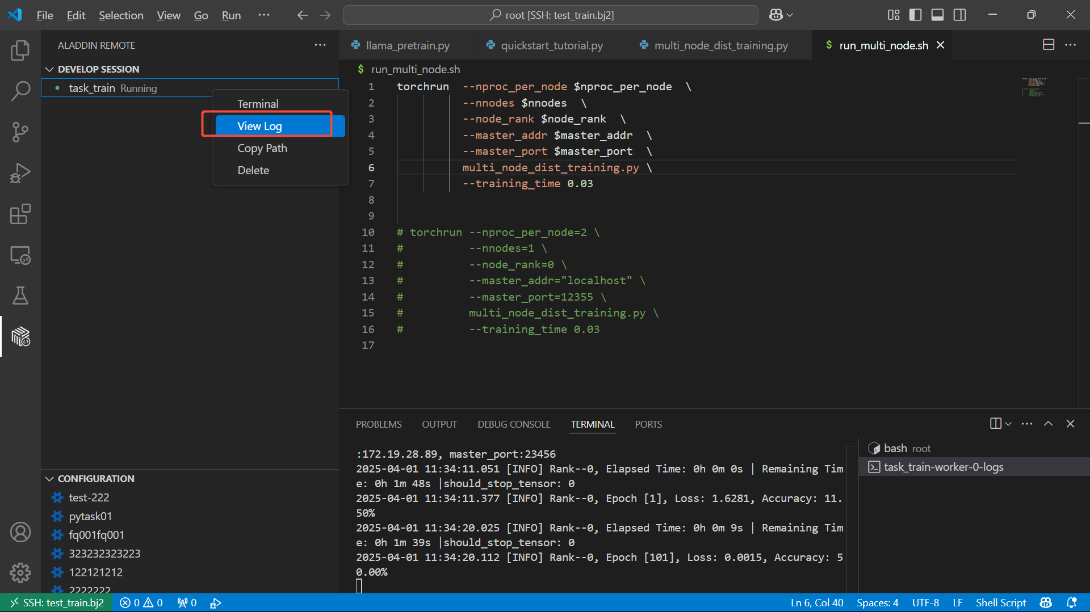The image size is (1090, 612).
Task: Split the editor layout
Action: point(1049,45)
